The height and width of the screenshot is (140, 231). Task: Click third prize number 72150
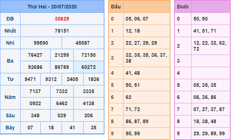(x=88, y=55)
